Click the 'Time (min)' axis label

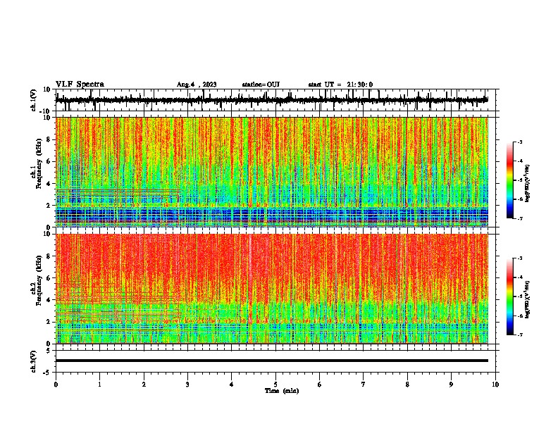(282, 391)
